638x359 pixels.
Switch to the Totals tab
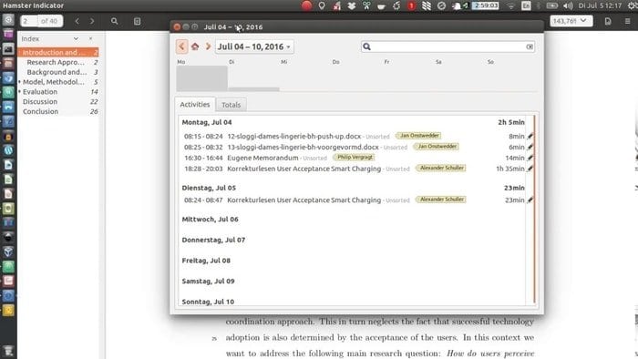click(232, 105)
